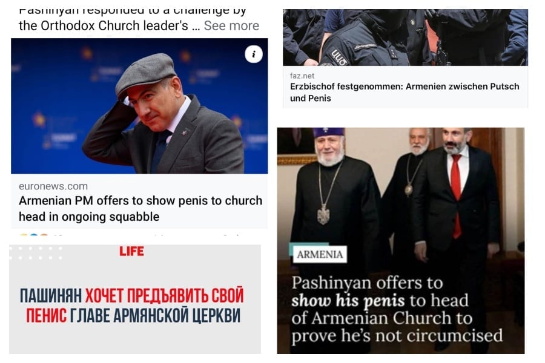Click the red ПЕНИС word in headline

coord(47,315)
